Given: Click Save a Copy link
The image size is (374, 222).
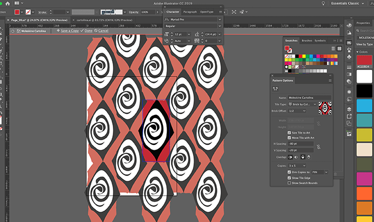Looking at the screenshot, I should click(69, 31).
